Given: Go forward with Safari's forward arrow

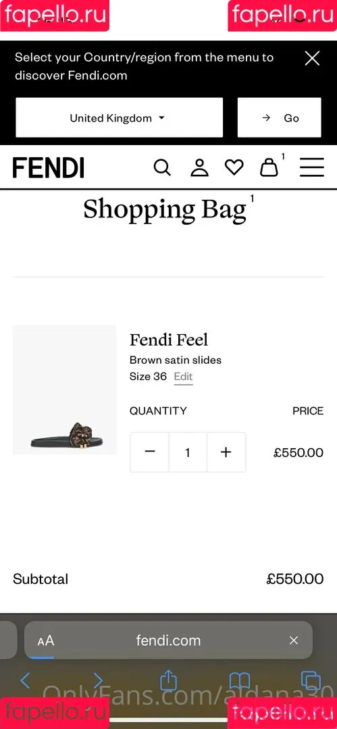Looking at the screenshot, I should click(x=97, y=681).
